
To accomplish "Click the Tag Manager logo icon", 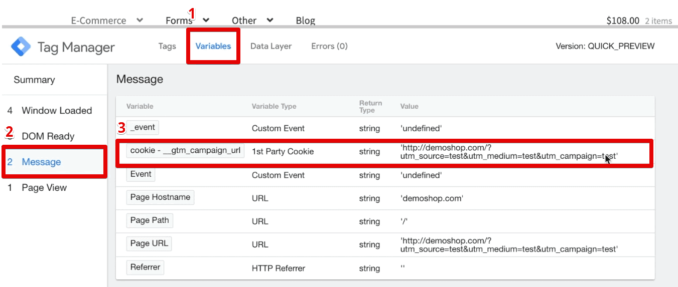I will pos(21,47).
